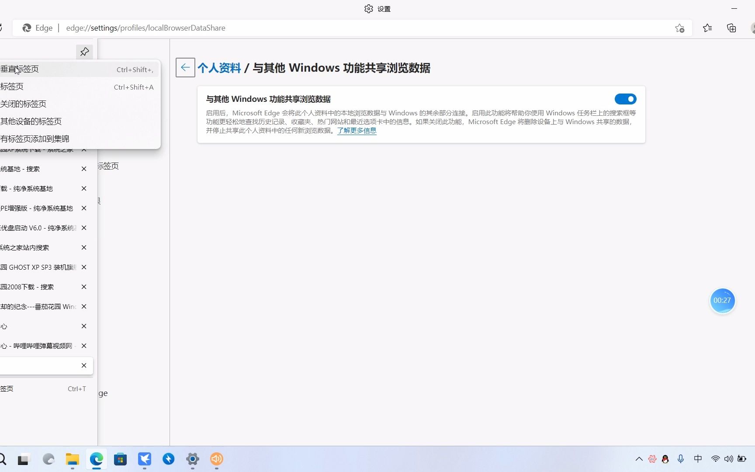Screen dimensions: 755x472
Task: Minimize the settings window
Action: click(734, 8)
